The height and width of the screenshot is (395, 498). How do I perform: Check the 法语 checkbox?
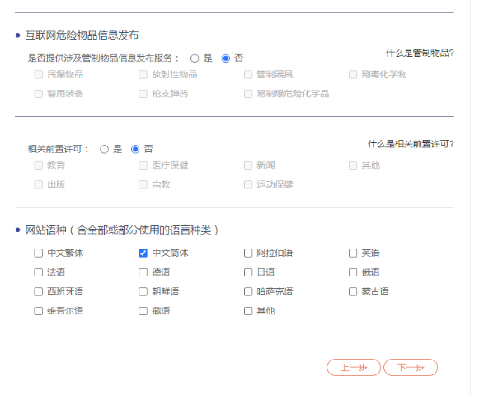(x=39, y=272)
